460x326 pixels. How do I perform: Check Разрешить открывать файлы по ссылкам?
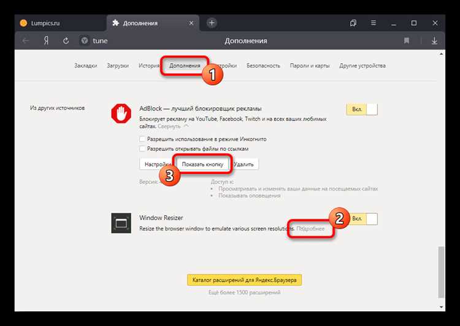click(x=142, y=149)
